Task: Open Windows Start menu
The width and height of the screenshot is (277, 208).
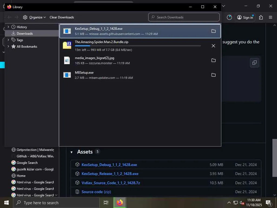Action: [x=6, y=203]
